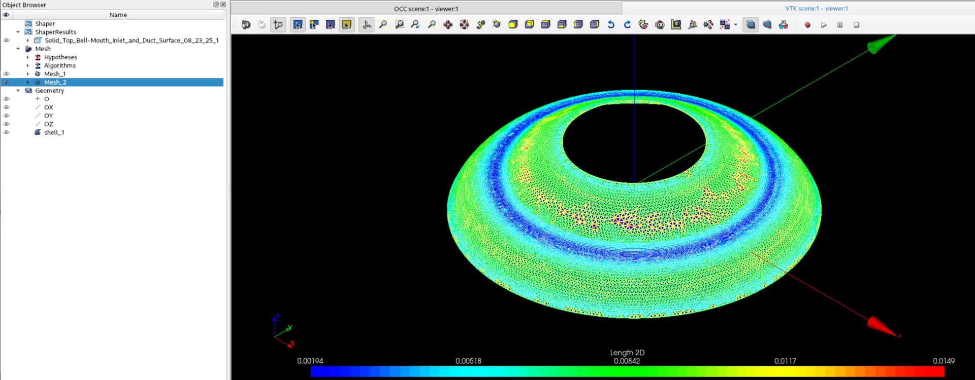Click the 3D stereo glasses icon
This screenshot has width=975, height=380.
[784, 25]
